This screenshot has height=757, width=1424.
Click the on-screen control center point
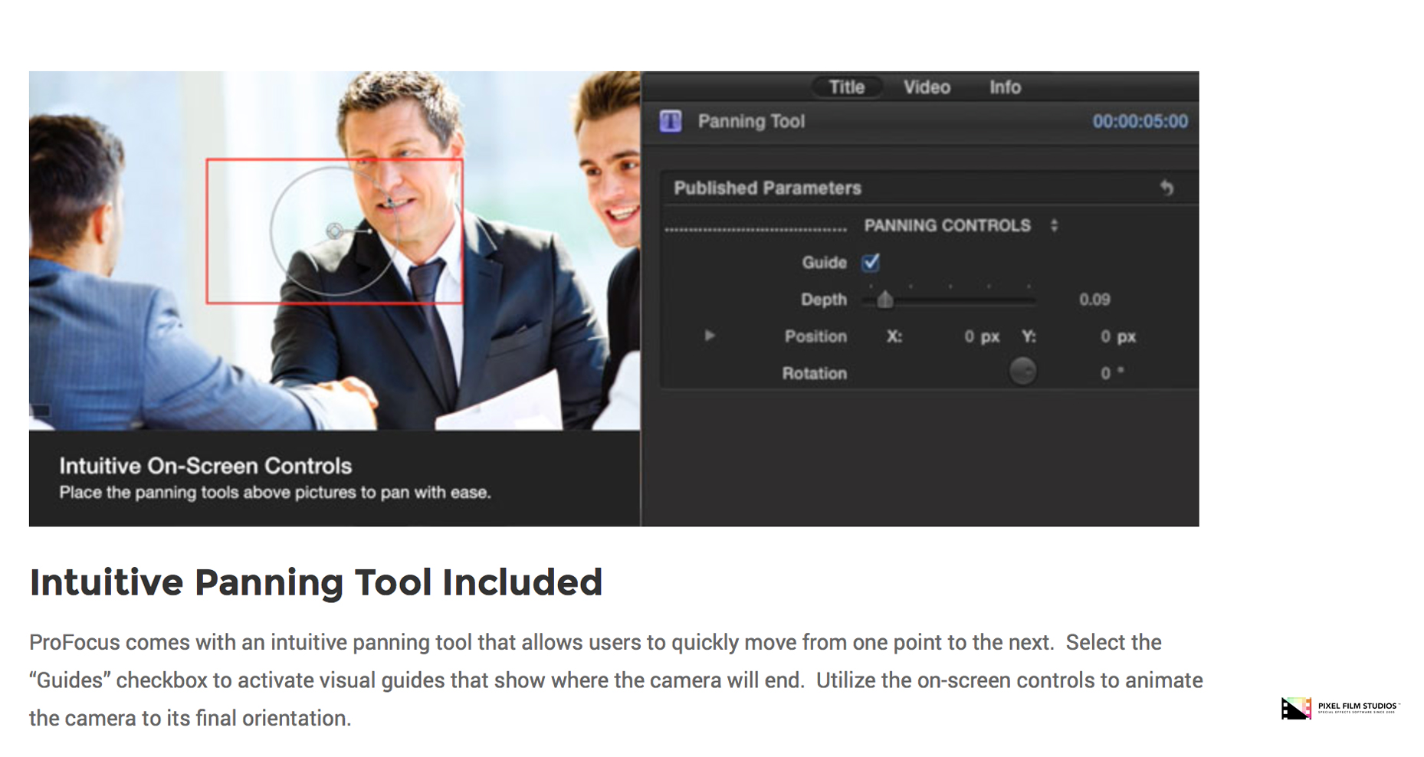[335, 231]
